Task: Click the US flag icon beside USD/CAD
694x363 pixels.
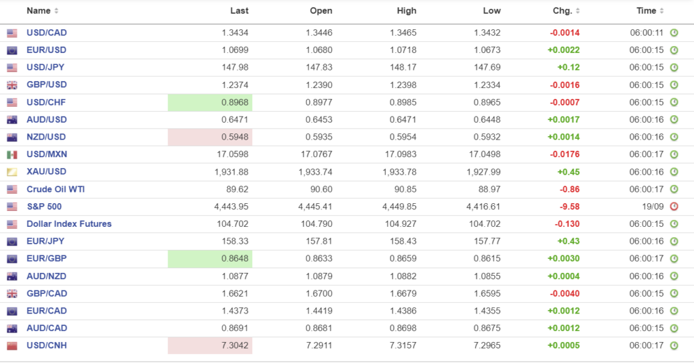Action: tap(12, 33)
